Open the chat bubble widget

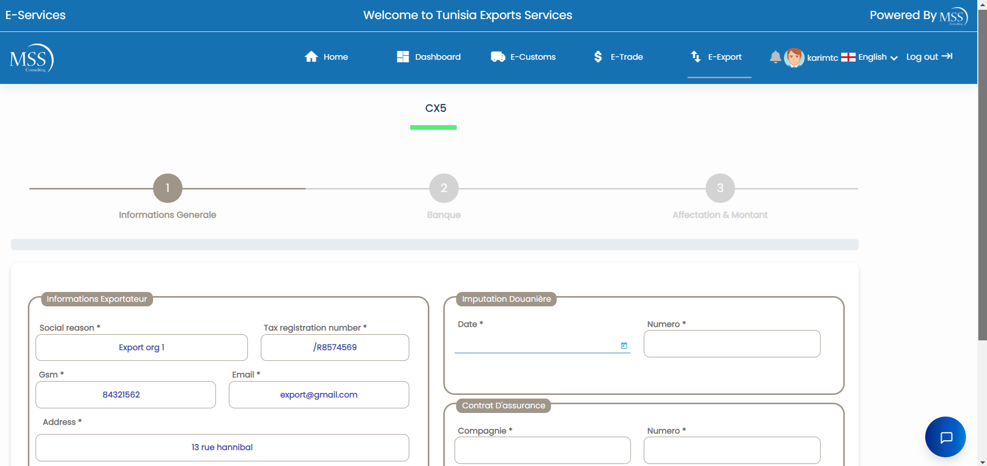[945, 437]
